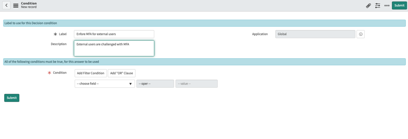The height and width of the screenshot is (139, 408).
Task: Open the three-dots more options icon
Action: pos(387,6)
